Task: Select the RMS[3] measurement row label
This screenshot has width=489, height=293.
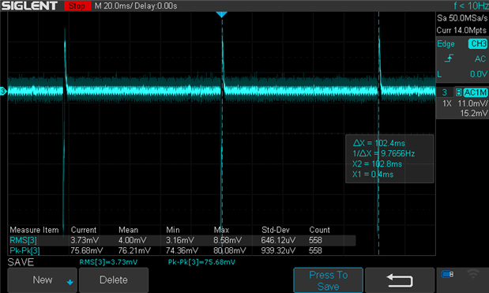Action: coord(24,240)
